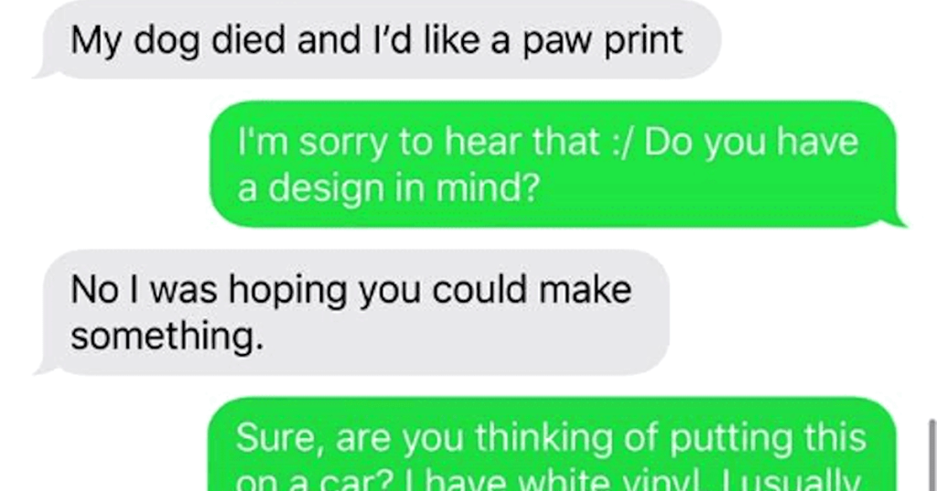Image resolution: width=937 pixels, height=491 pixels.
Task: Tap the "No I was hoping" gray message
Action: [352, 313]
